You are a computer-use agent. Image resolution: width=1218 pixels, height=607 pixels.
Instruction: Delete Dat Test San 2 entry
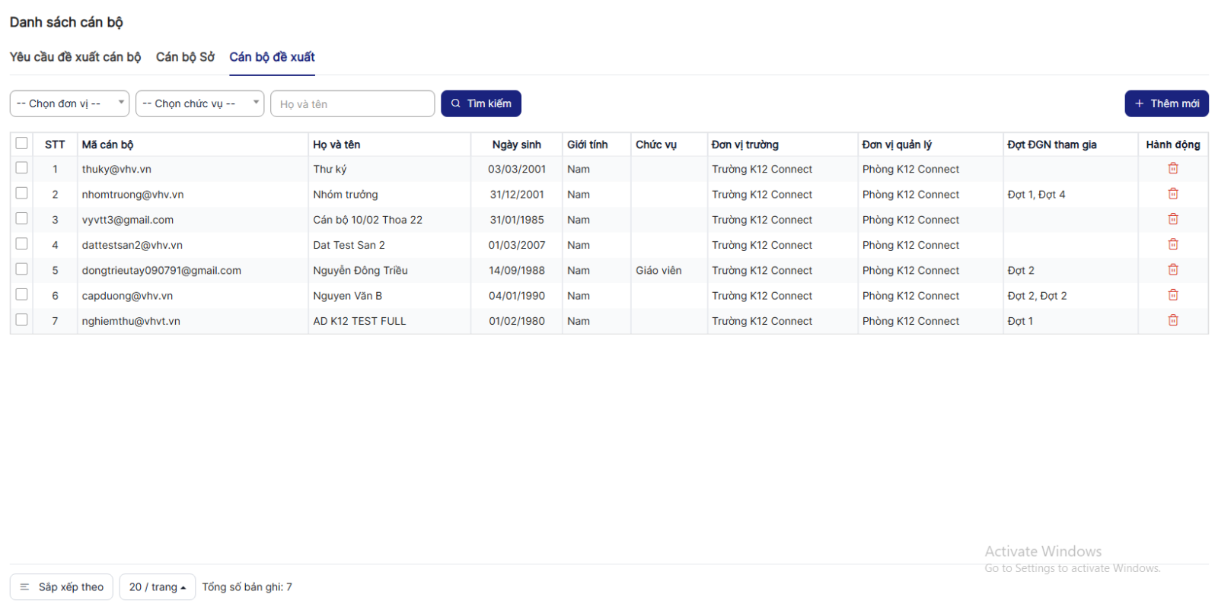(x=1172, y=245)
